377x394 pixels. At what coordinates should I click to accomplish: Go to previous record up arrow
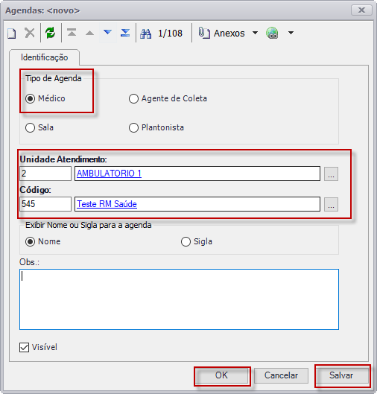pos(89,33)
